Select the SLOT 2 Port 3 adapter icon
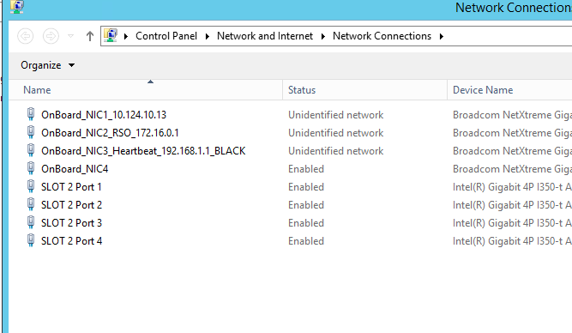Screen dimensions: 572x333 [x=31, y=222]
